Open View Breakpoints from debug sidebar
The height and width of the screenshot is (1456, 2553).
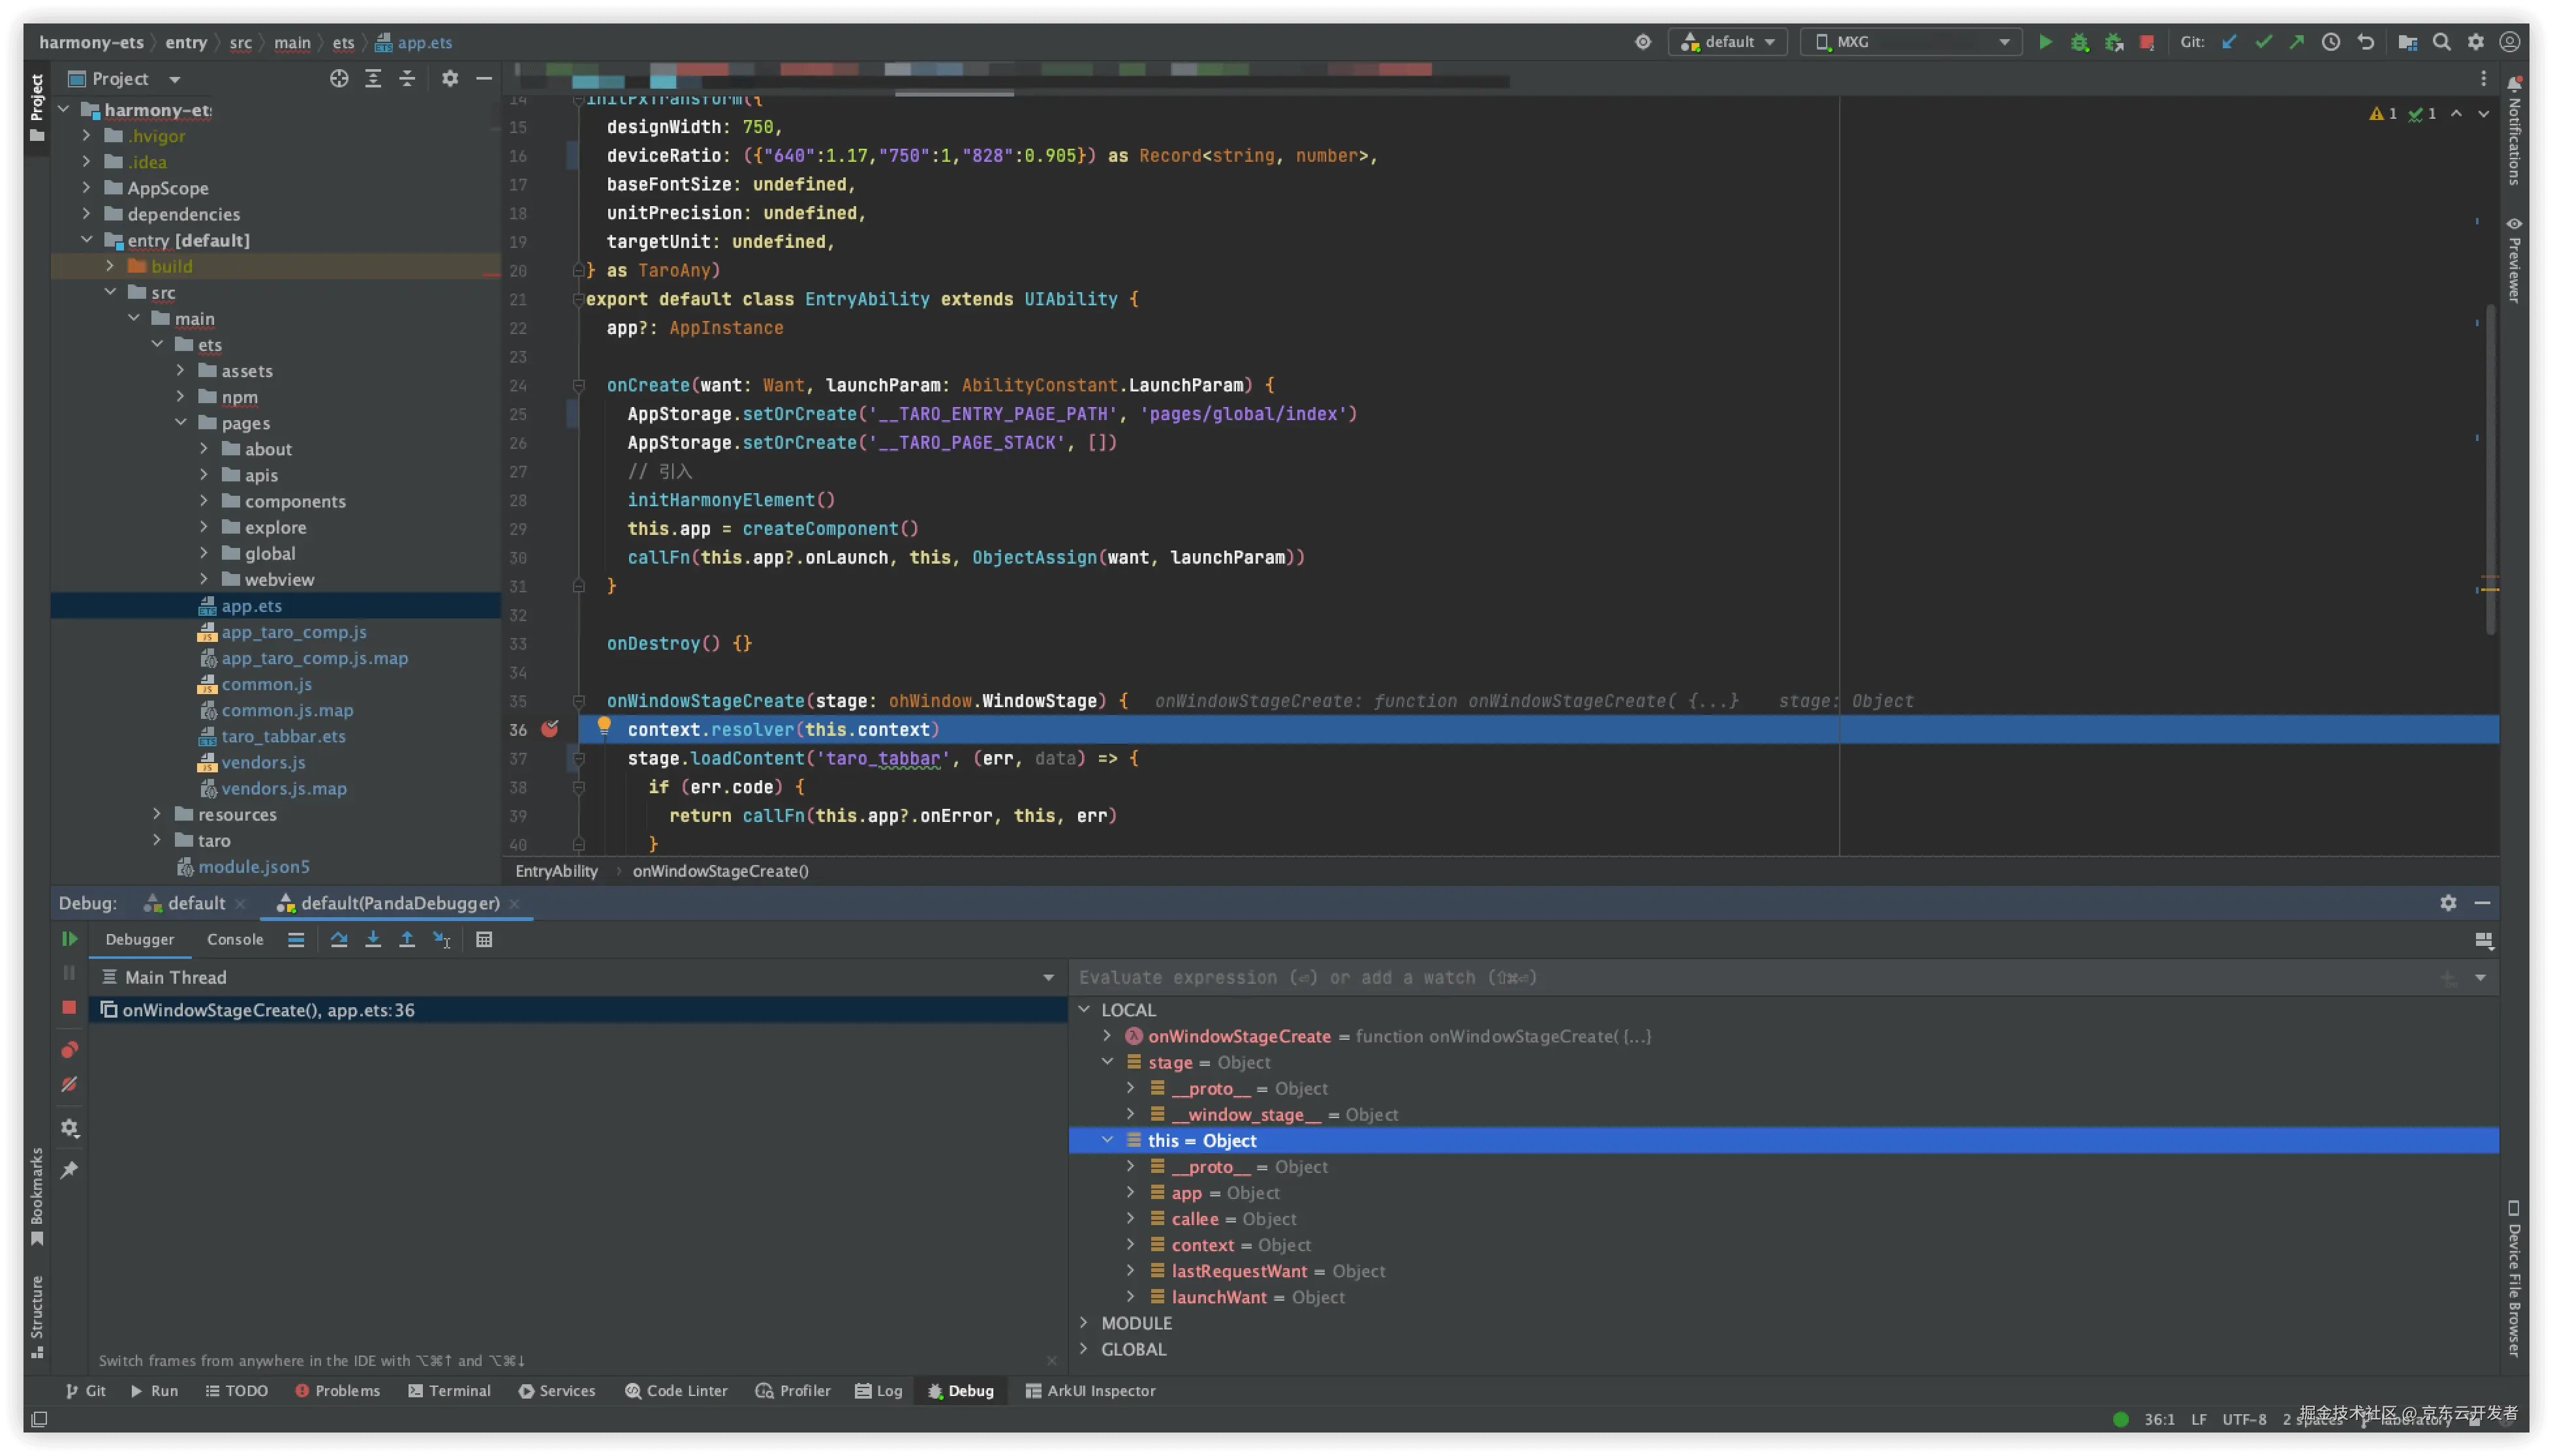click(69, 1049)
